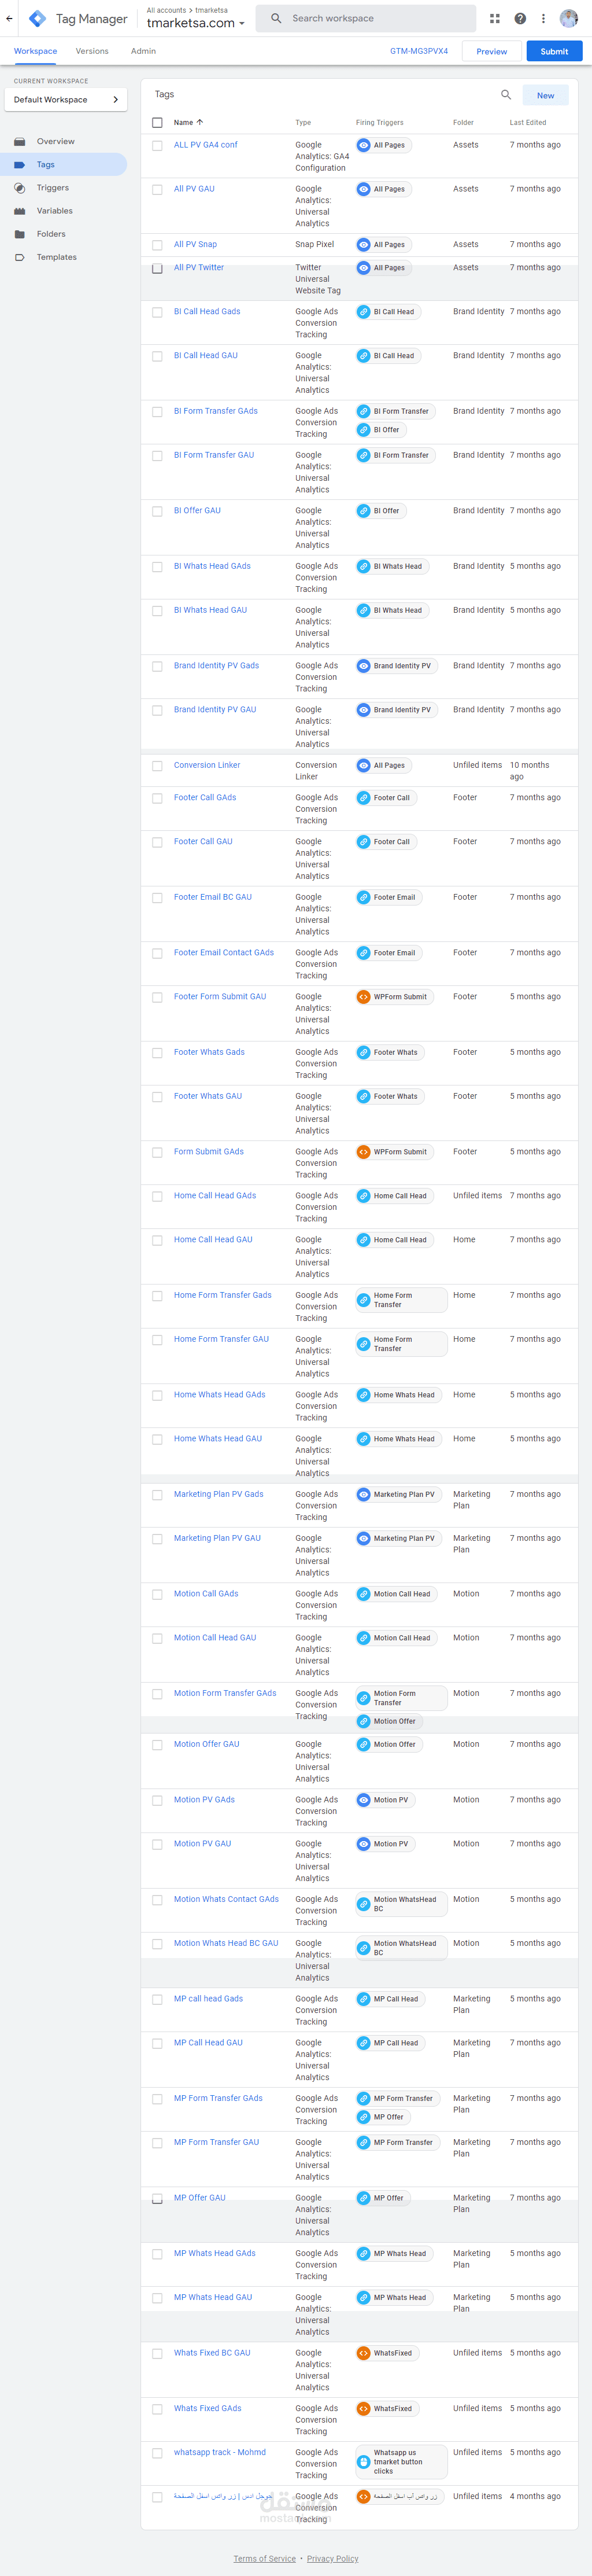592x2576 pixels.
Task: Search tags with the magnifier icon
Action: point(506,95)
